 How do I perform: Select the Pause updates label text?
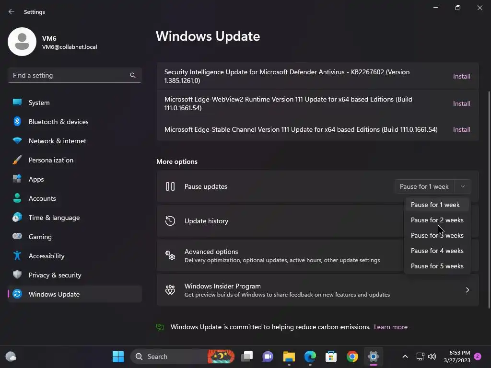pos(206,186)
